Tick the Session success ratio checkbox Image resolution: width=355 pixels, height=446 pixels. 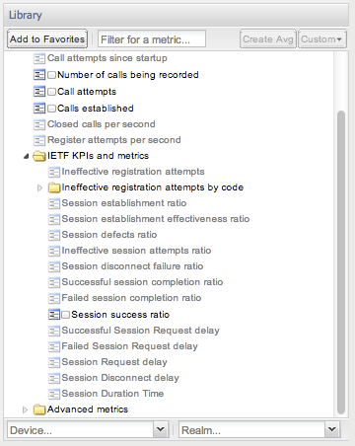pos(66,315)
